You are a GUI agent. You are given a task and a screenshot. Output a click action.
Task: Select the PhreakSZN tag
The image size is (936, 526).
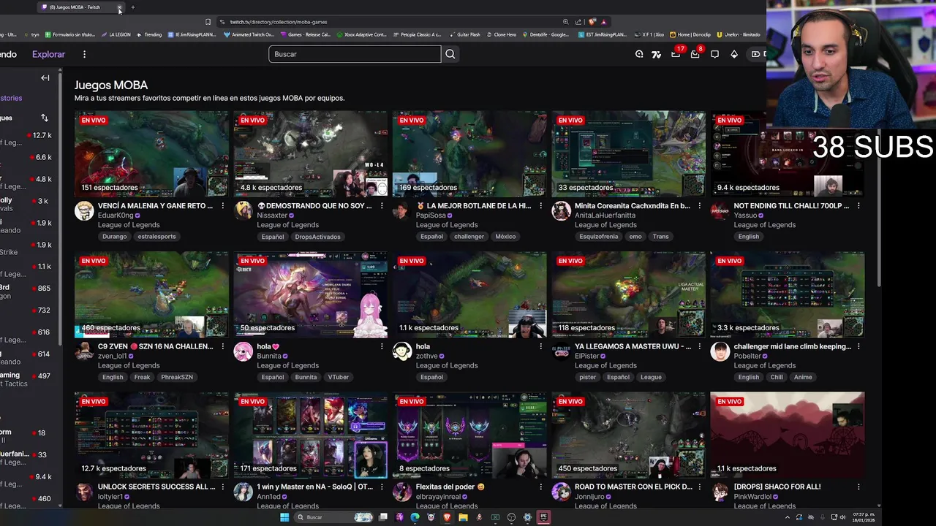177,377
